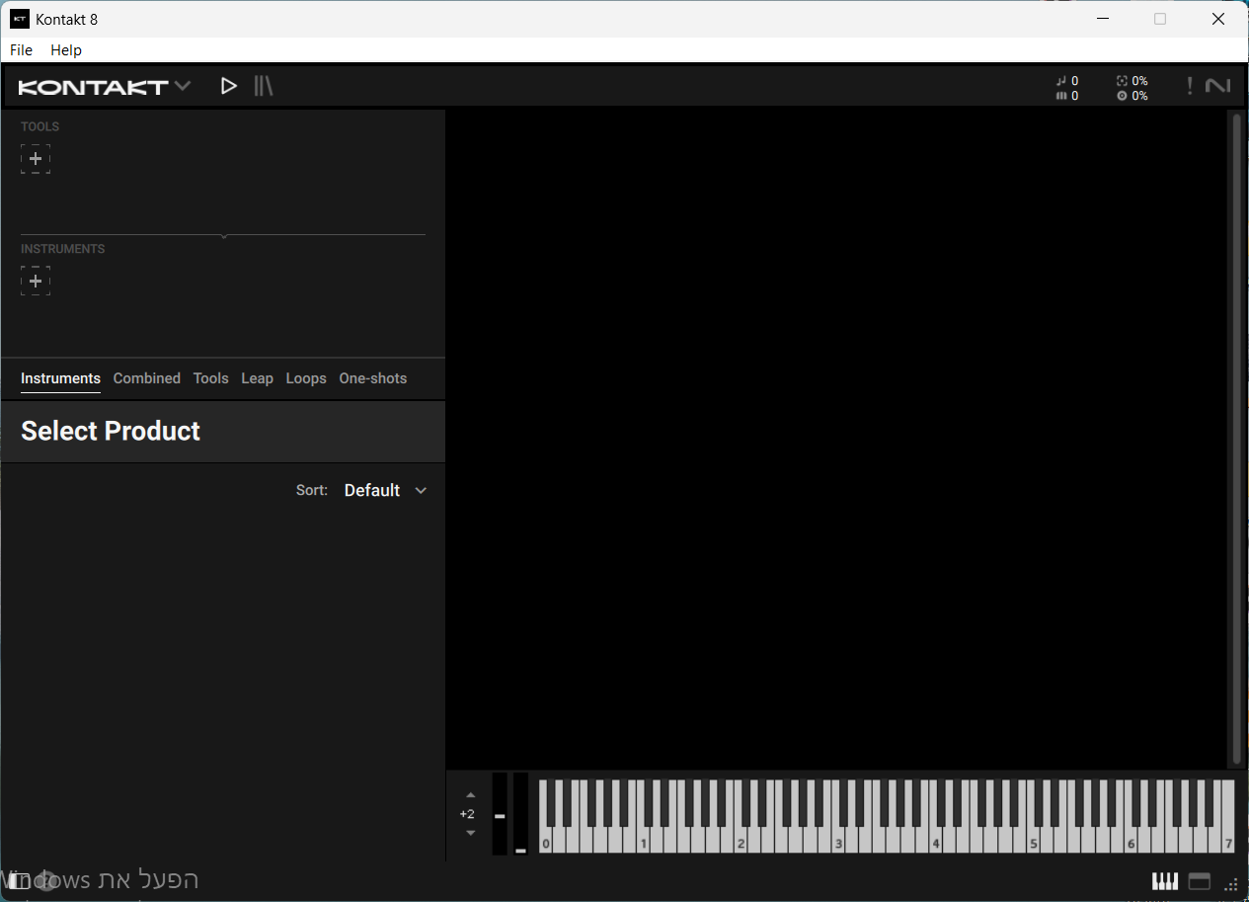Switch to the Loops tab
This screenshot has height=902, width=1249.
306,378
